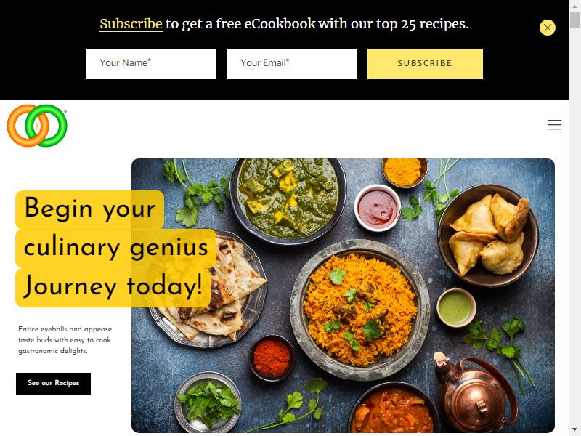Follow the yellow Subscribe link in banner
This screenshot has width=581, height=436.
pos(131,24)
